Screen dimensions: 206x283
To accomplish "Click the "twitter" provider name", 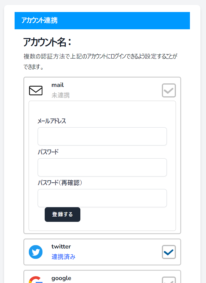I will 61,247.
